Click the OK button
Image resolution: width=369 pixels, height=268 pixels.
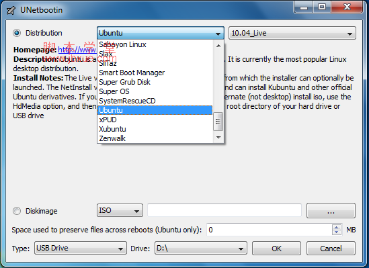coord(276,249)
